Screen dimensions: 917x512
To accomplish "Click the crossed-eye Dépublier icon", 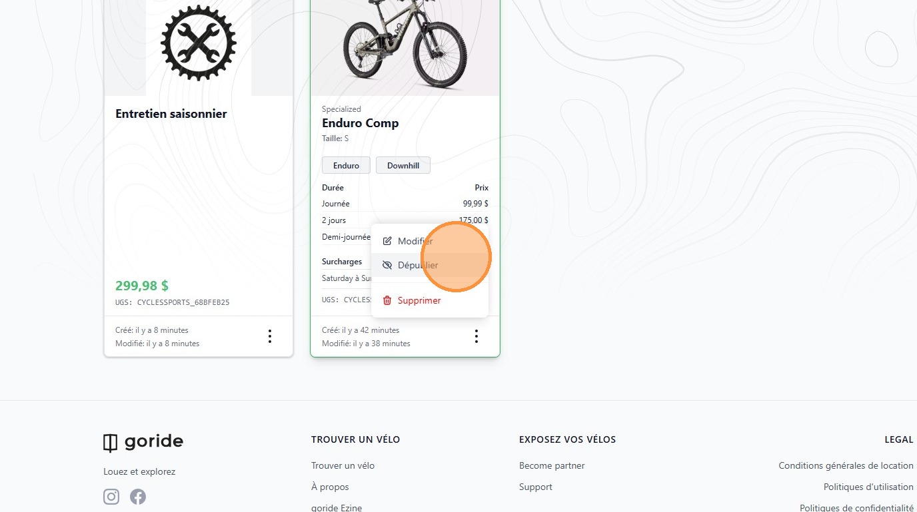I will (387, 265).
